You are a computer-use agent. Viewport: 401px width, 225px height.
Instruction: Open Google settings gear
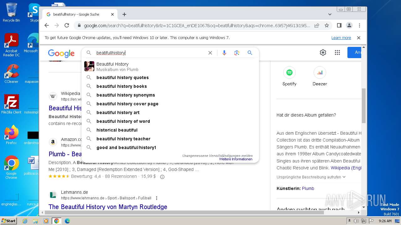tap(323, 52)
